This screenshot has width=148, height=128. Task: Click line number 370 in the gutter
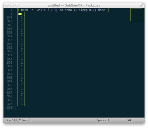pyautogui.click(x=10, y=104)
